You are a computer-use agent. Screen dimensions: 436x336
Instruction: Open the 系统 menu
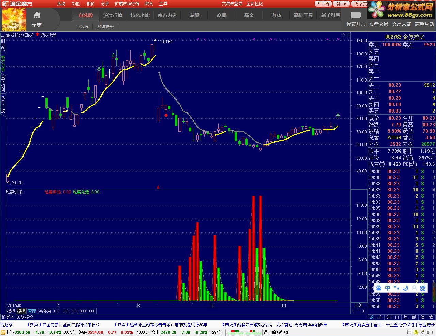61,4
